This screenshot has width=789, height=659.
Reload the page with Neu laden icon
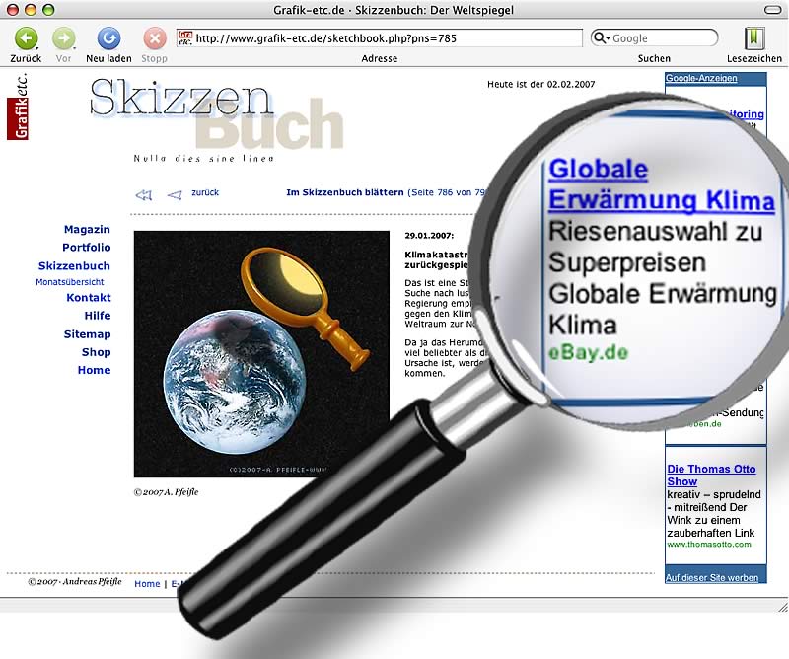108,38
